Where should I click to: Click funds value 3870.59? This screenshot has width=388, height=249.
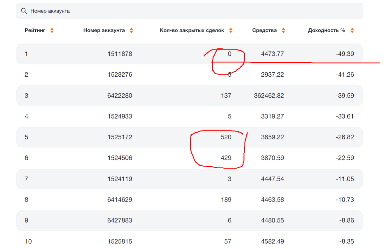[x=272, y=158]
